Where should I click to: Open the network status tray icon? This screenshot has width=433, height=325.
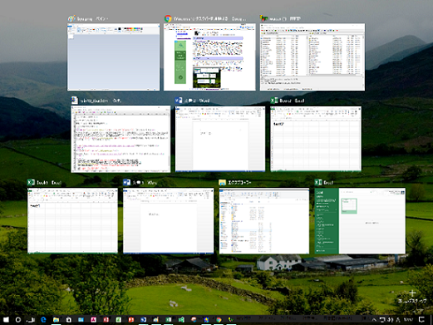point(382,320)
